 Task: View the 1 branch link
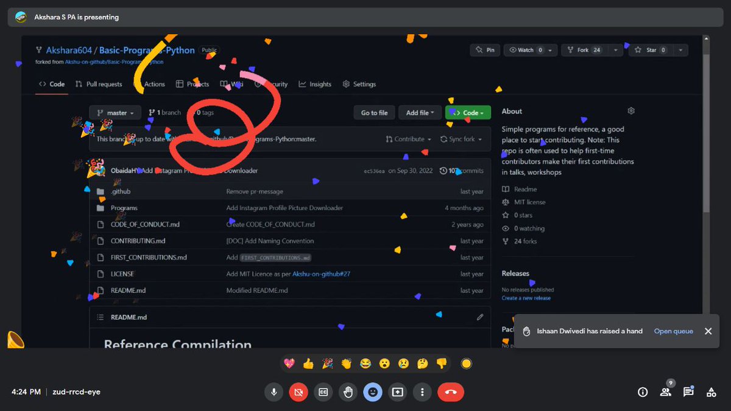coord(165,113)
